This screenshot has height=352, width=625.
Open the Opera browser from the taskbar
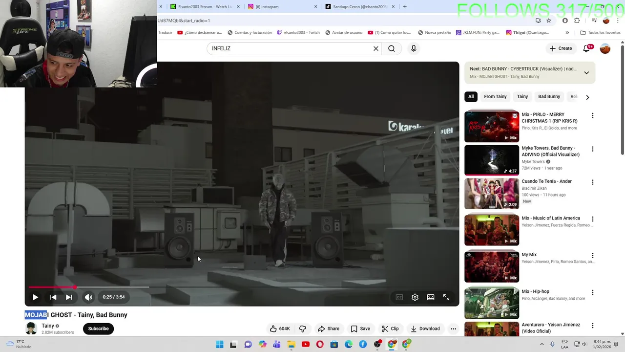(x=320, y=344)
